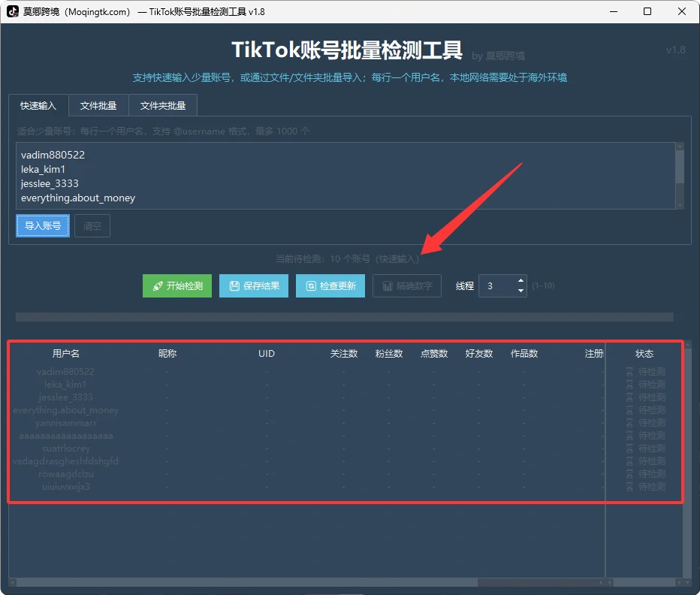Click hourglass status icon for uiuiuvxwjx3
This screenshot has width=700, height=595.
click(x=629, y=487)
